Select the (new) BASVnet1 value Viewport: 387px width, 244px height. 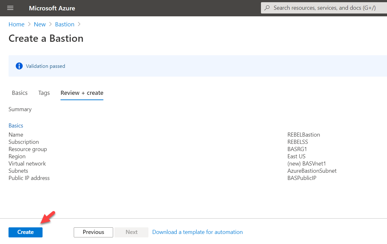coord(307,164)
